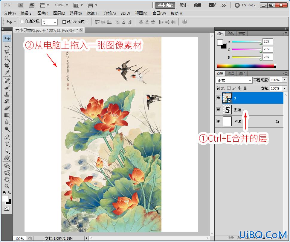
Task: Open Mini Bridge via Mb icon
Action: (32, 5)
